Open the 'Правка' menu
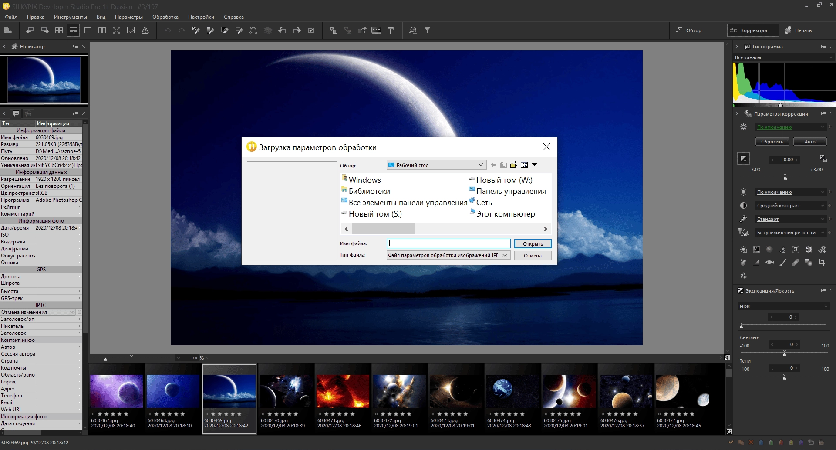836x450 pixels. point(36,17)
